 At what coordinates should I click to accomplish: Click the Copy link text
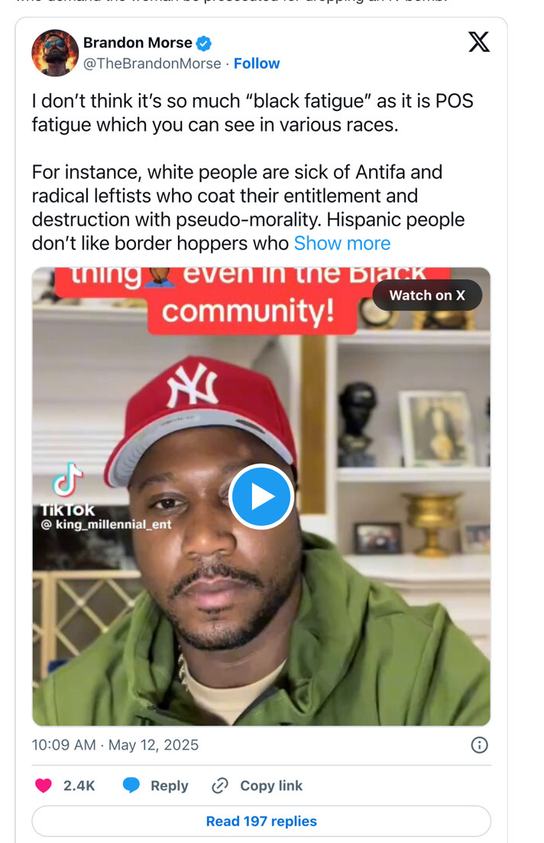(271, 786)
